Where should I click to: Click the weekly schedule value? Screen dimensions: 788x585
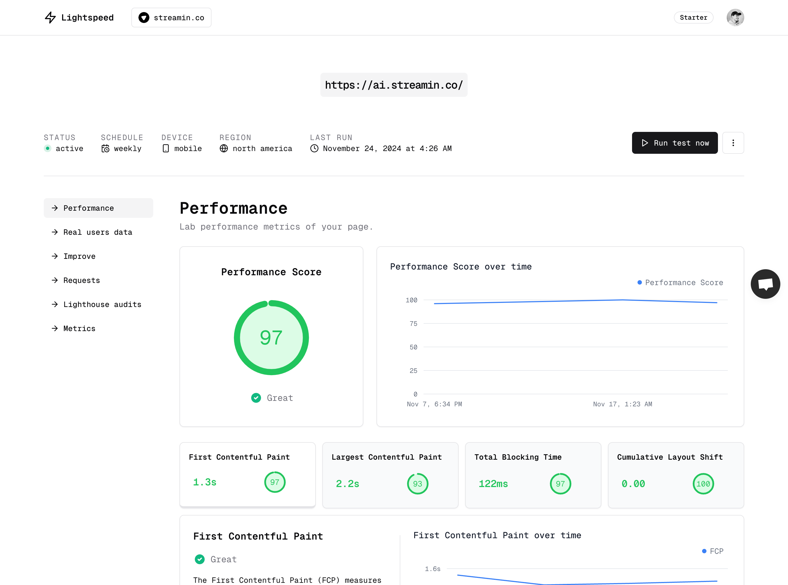coord(128,148)
